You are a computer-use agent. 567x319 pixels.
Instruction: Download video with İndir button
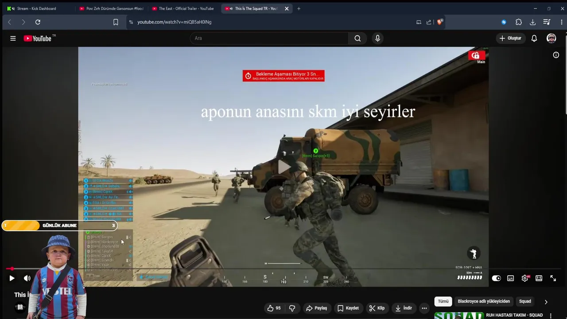404,308
